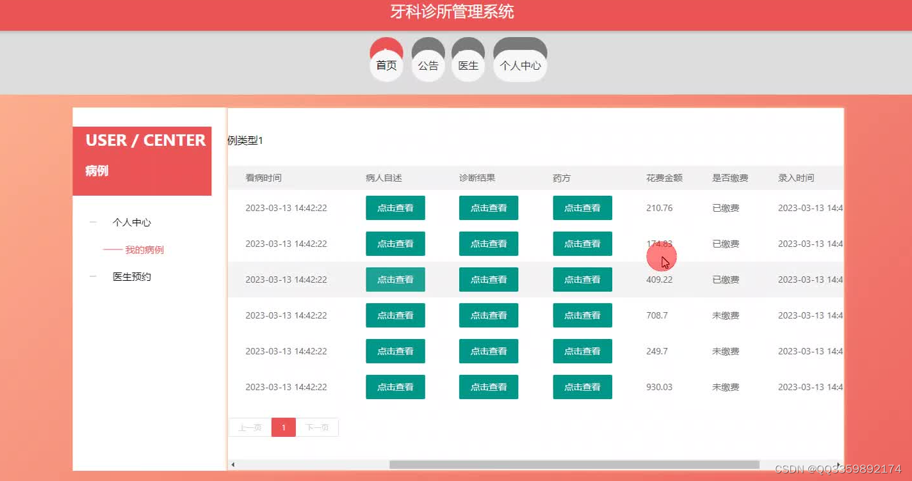The width and height of the screenshot is (912, 481).
Task: View 药方 for the 249.7 row
Action: (x=582, y=351)
